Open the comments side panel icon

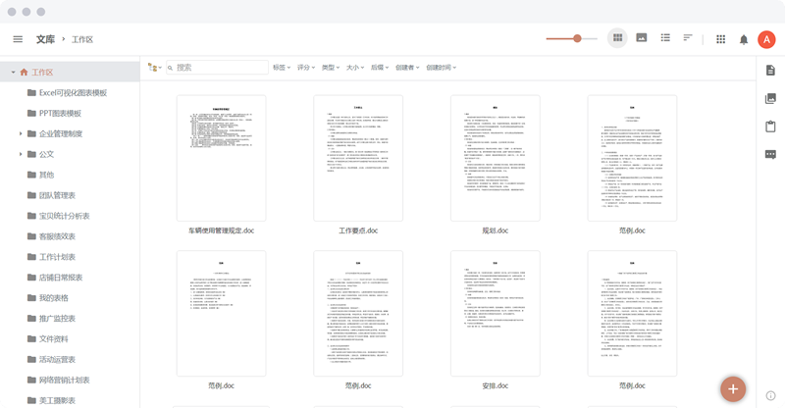point(770,155)
